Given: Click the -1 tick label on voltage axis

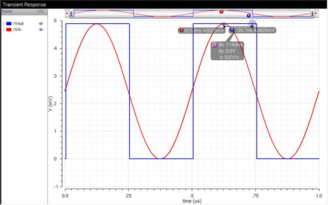Looking at the screenshot, I should 55,187.
